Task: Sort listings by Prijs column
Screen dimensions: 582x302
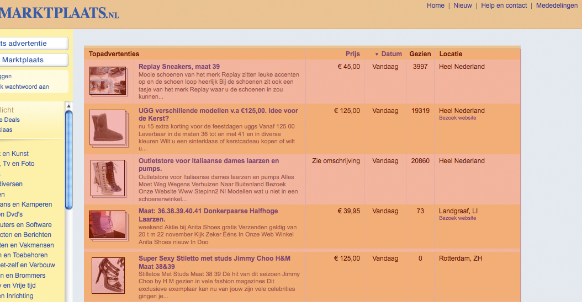Action: tap(353, 54)
